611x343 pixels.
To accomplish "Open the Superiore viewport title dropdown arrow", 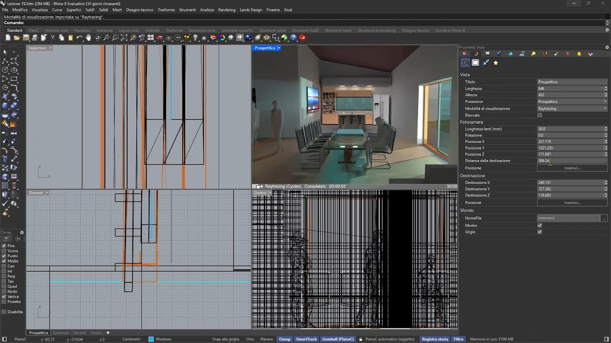I will [51, 48].
